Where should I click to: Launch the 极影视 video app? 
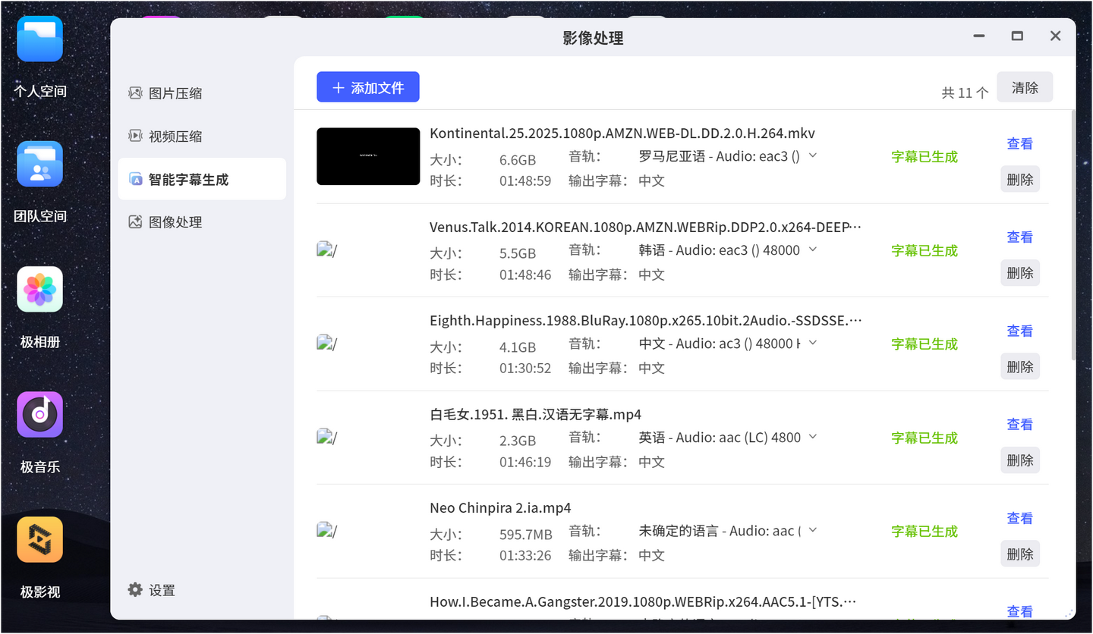click(40, 539)
